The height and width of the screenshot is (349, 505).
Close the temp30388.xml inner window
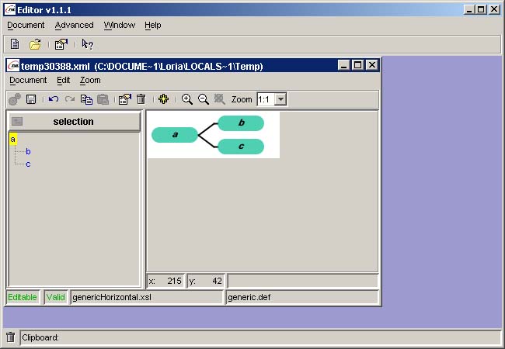coord(372,65)
